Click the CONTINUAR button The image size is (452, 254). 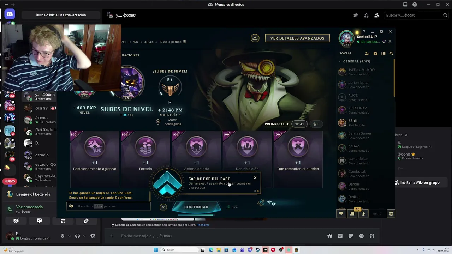coord(196,207)
